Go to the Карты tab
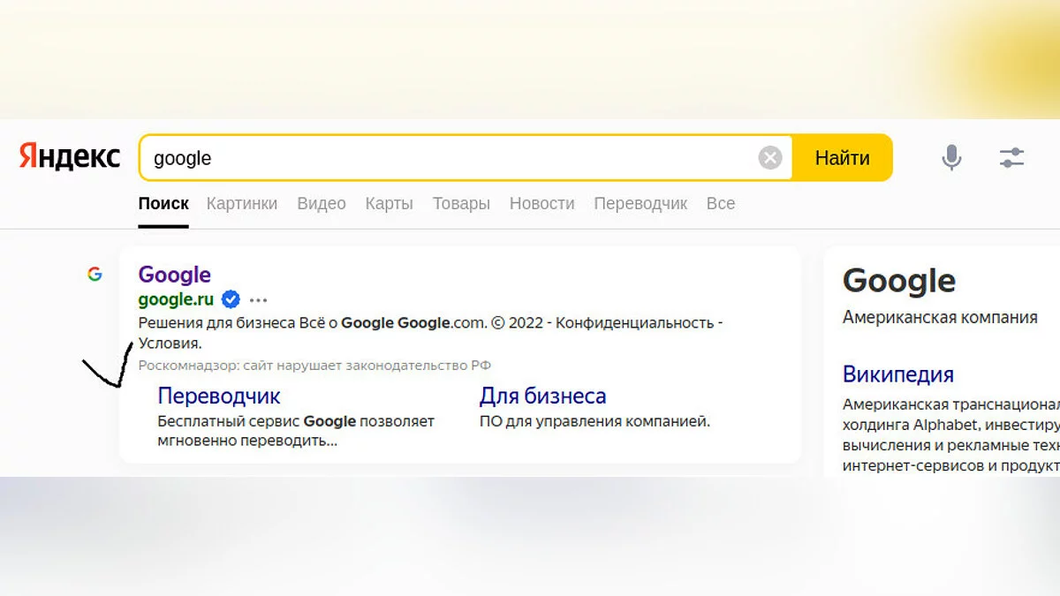 (x=389, y=203)
